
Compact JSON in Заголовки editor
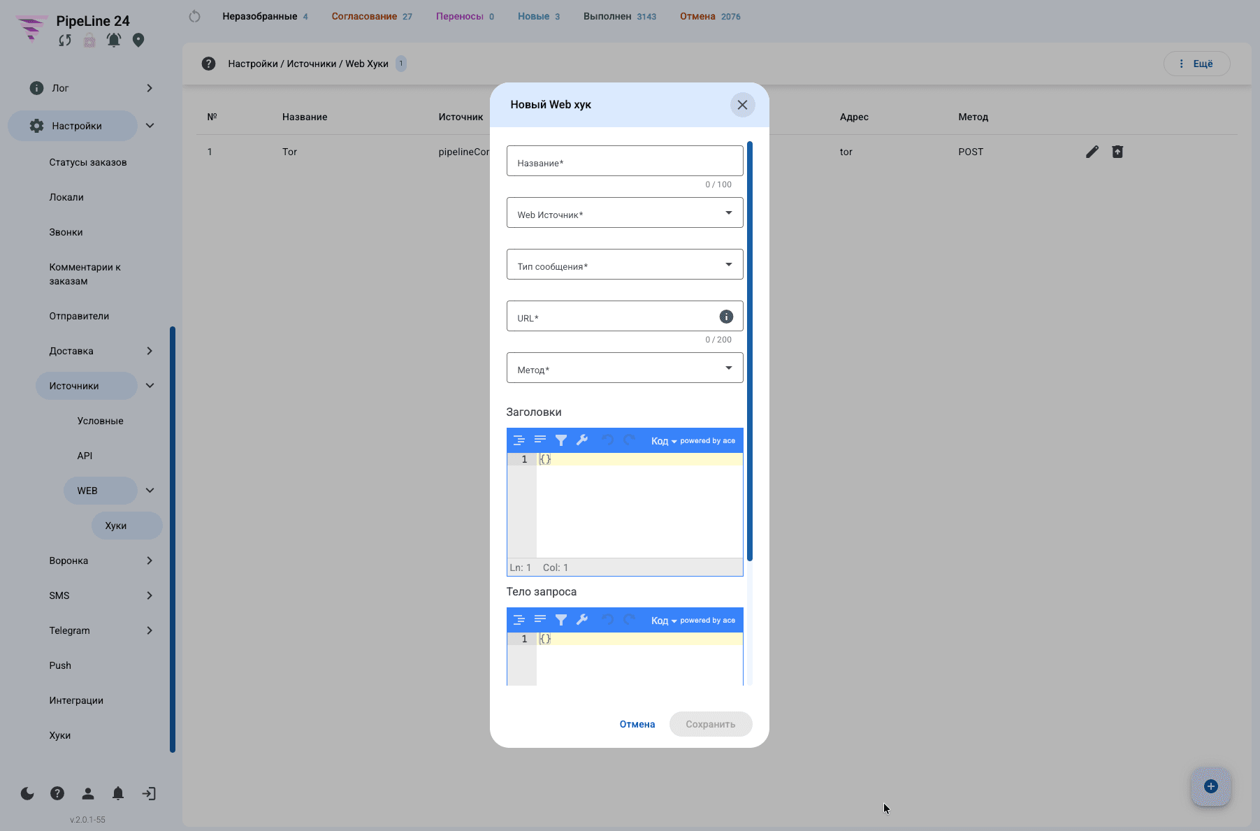point(540,440)
